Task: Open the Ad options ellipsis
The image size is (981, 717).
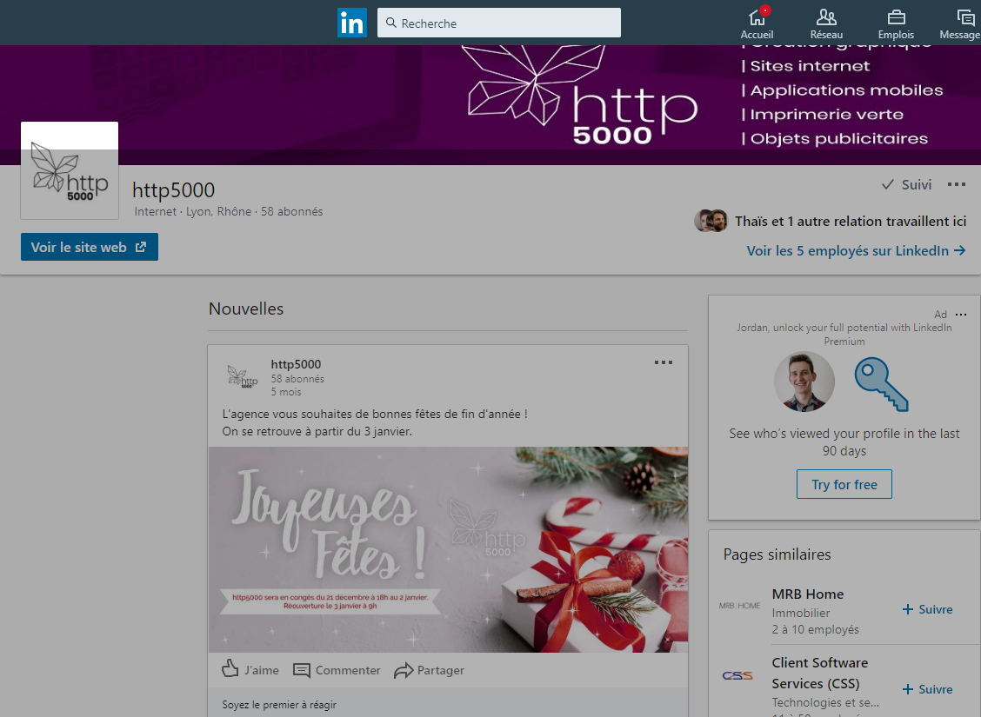Action: click(961, 315)
